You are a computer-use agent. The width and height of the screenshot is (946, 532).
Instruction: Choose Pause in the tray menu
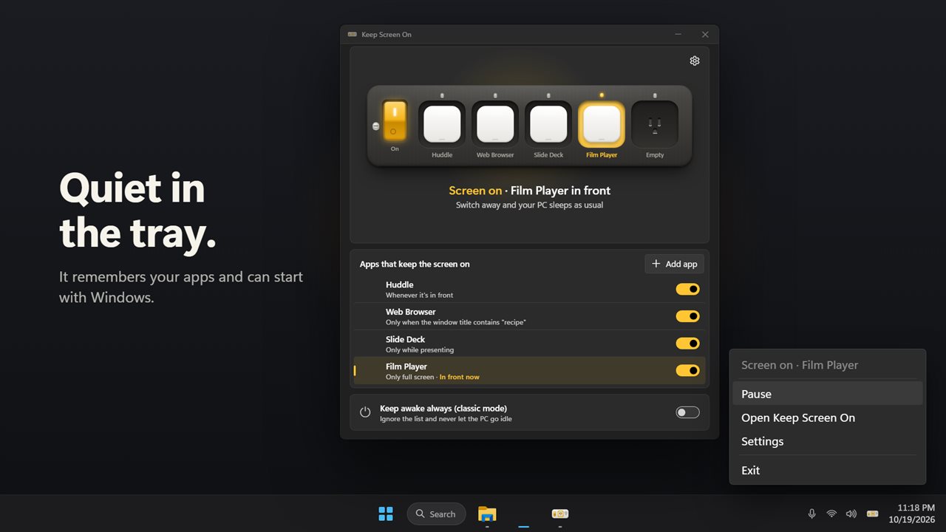[x=828, y=394]
